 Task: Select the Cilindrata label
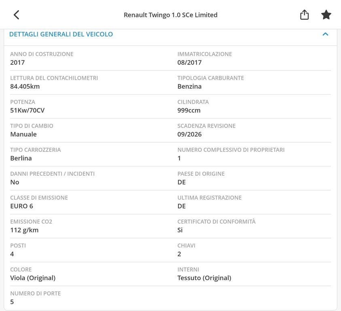pyautogui.click(x=193, y=102)
